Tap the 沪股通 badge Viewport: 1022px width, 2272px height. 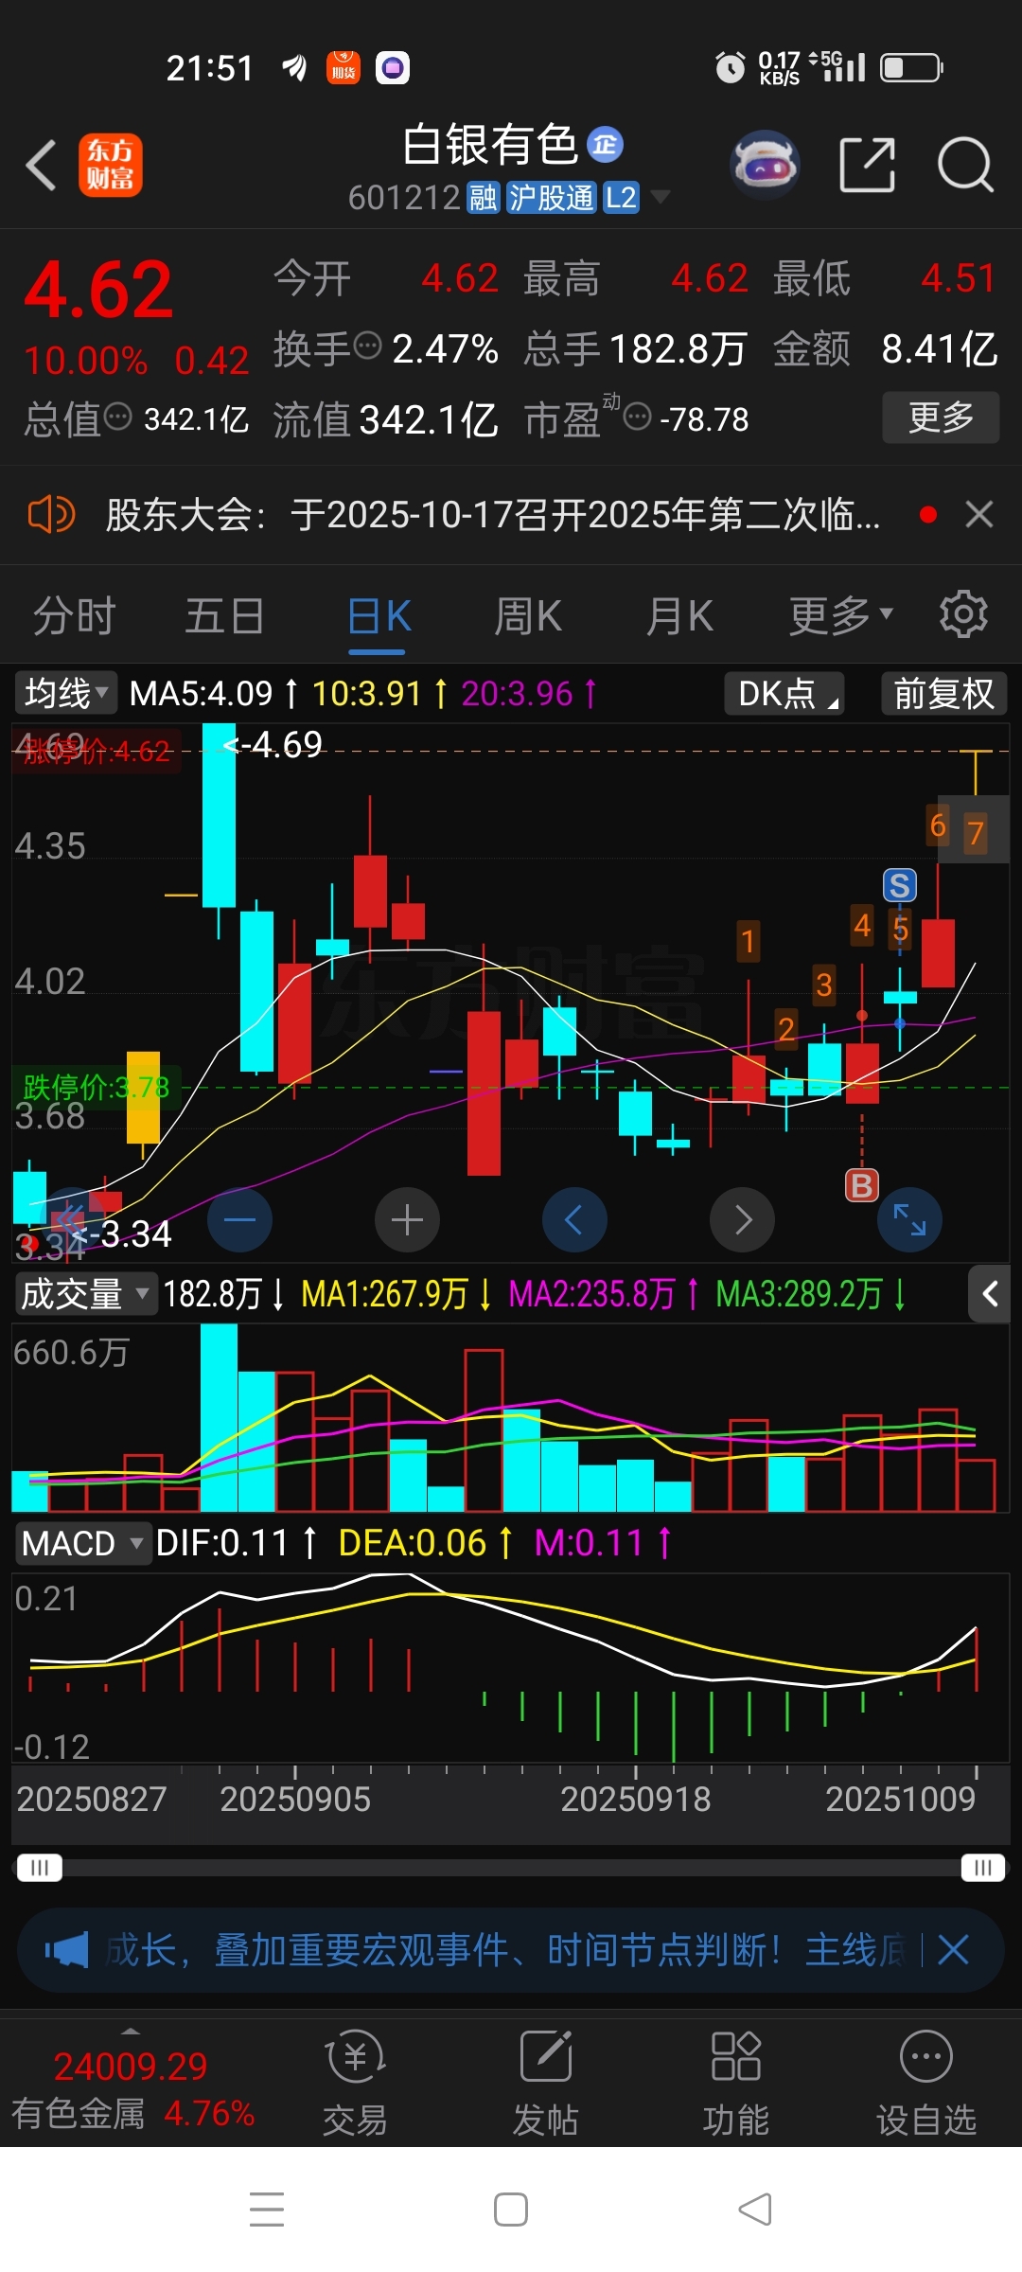(x=551, y=198)
